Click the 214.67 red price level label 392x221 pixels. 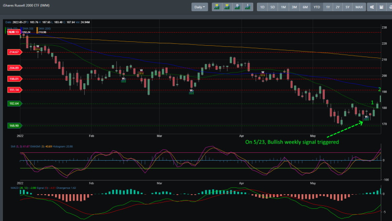coord(15,52)
